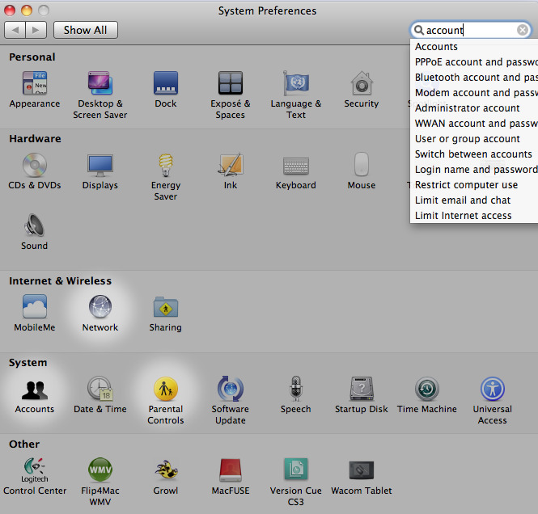Select 'Limit email and chat' suggestion
Screen dimensions: 538x514
point(474,200)
